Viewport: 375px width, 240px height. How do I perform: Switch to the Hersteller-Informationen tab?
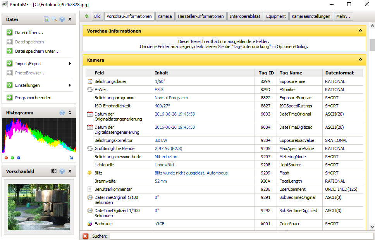click(201, 16)
